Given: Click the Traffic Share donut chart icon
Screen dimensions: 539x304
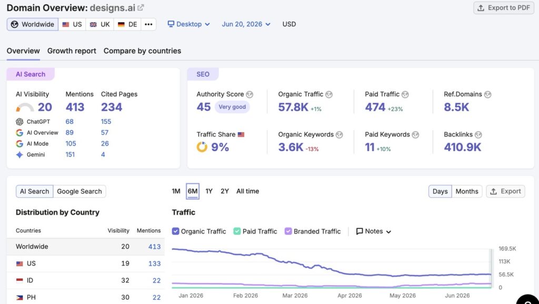Looking at the screenshot, I should click(x=202, y=147).
